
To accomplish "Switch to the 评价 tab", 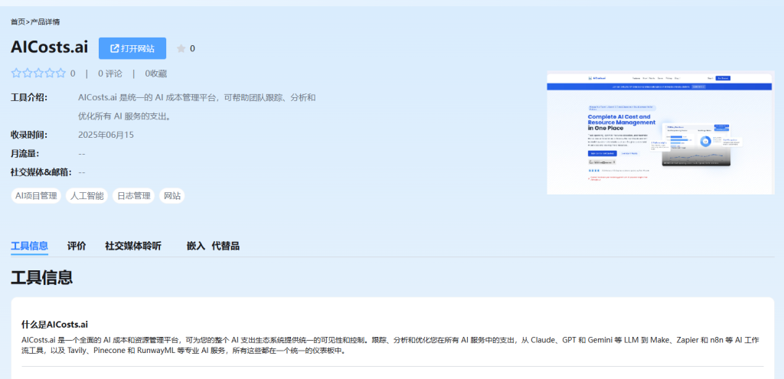I will (77, 246).
